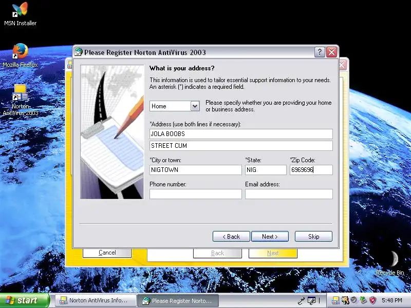Click the microphone icon on language bar
Image resolution: width=411 pixels, height=308 pixels.
[x=301, y=301]
